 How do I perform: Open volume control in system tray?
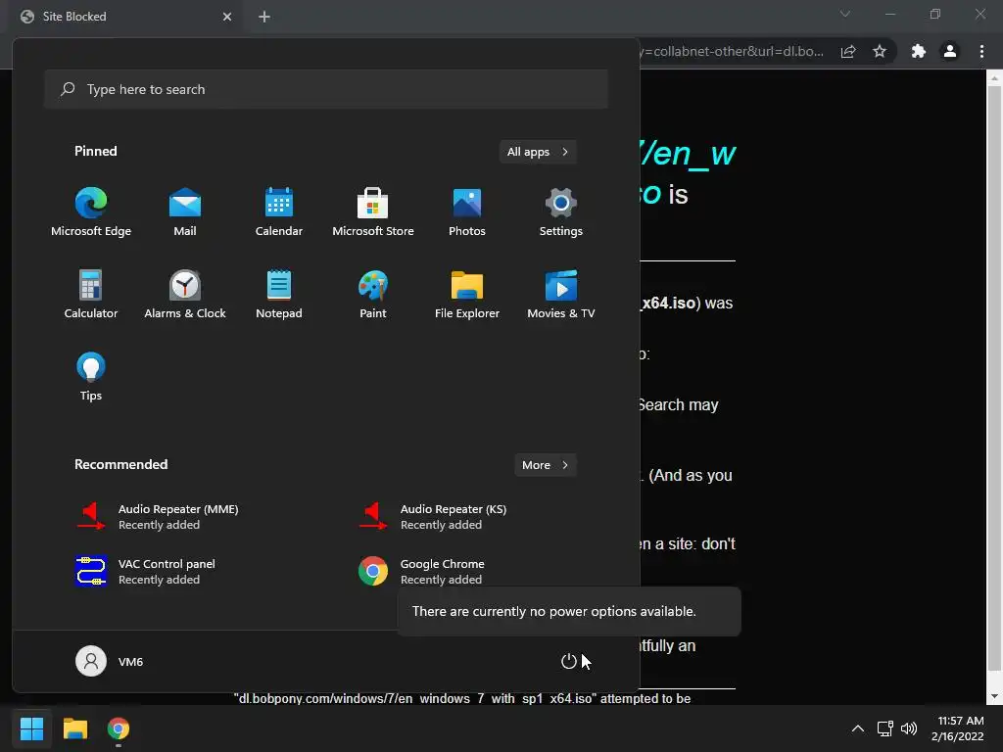point(908,728)
